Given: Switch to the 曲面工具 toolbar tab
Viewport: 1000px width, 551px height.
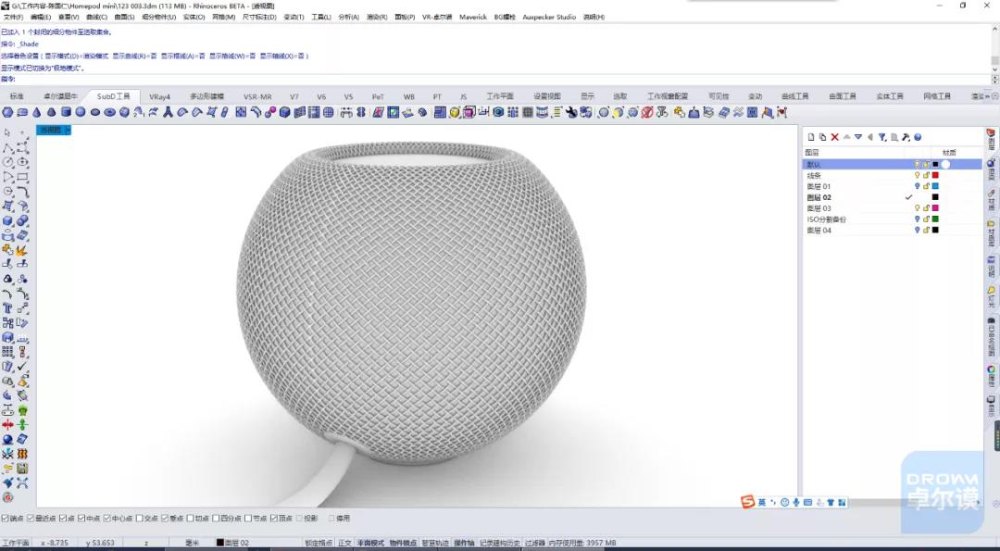Looking at the screenshot, I should click(x=842, y=97).
